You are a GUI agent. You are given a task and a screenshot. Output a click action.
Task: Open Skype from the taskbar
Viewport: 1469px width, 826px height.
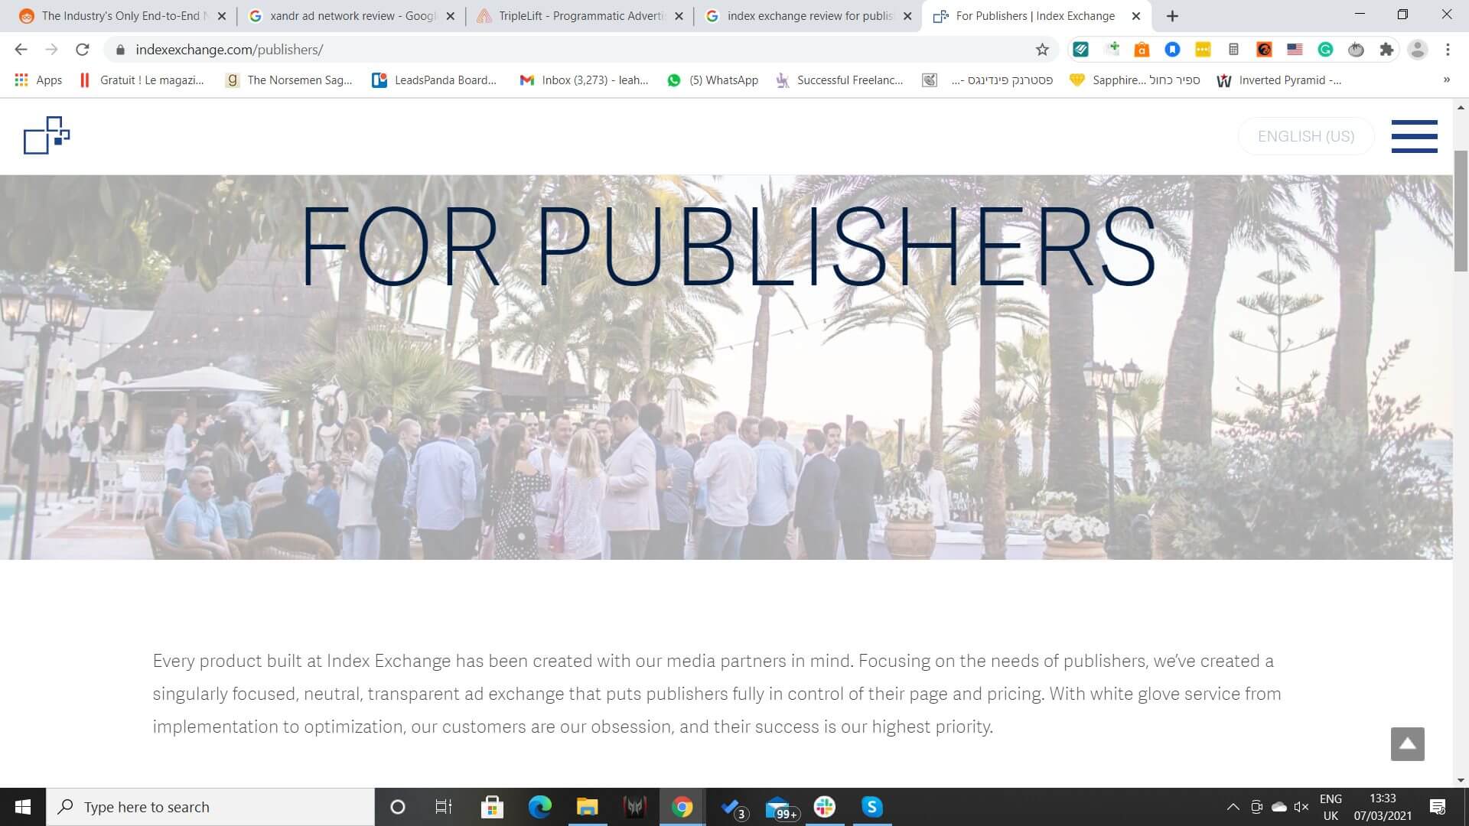pos(871,807)
